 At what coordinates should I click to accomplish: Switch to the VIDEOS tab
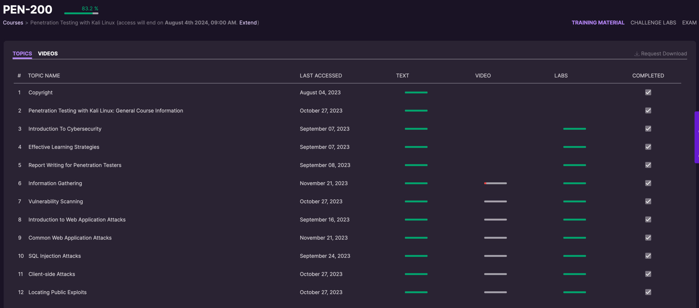[48, 54]
